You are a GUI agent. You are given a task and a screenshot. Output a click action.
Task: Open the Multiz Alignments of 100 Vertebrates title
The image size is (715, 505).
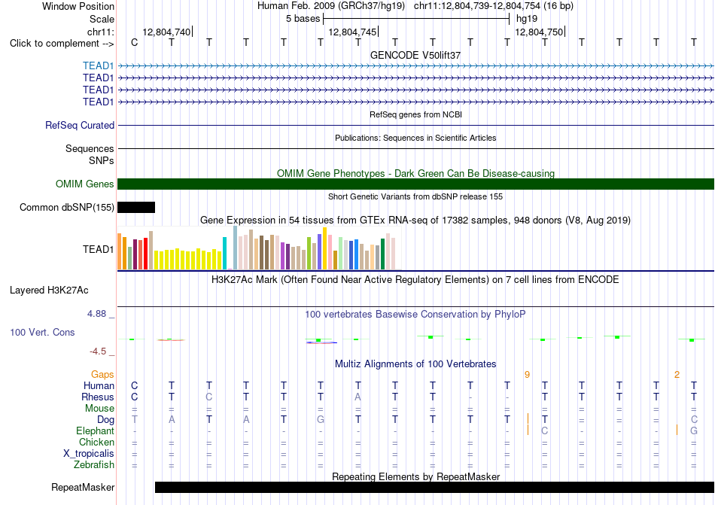(415, 364)
